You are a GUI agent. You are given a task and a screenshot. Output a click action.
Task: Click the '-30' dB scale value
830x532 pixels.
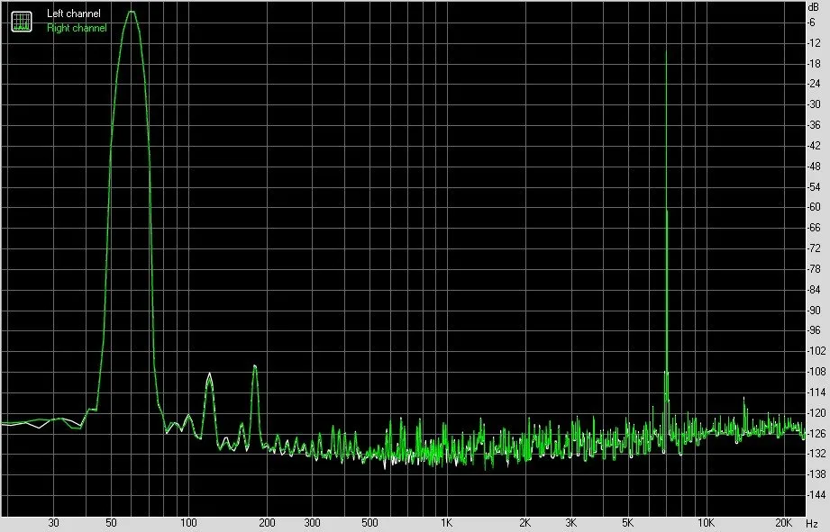[x=814, y=104]
